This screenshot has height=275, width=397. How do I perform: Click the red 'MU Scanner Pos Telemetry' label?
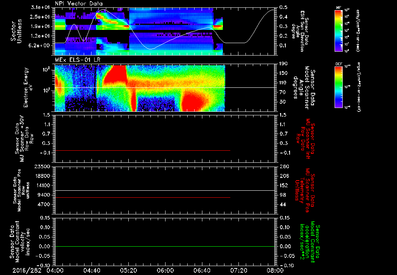coord(305,191)
